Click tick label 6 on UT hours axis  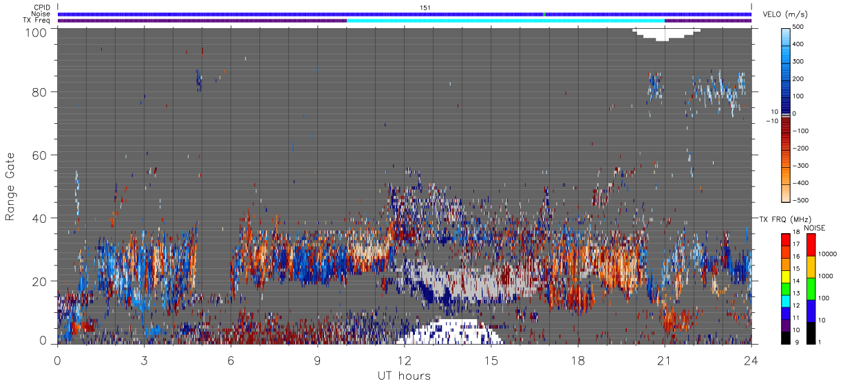coord(231,360)
